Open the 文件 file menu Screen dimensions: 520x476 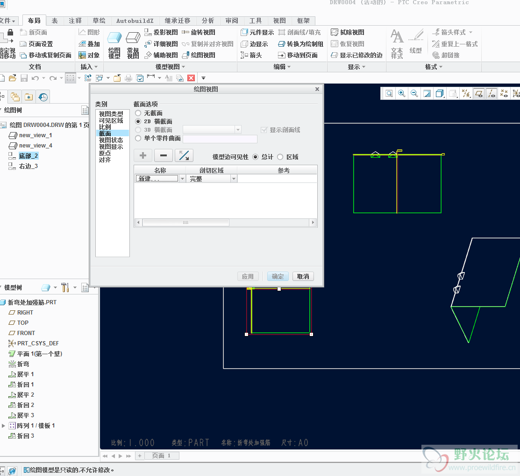point(7,21)
